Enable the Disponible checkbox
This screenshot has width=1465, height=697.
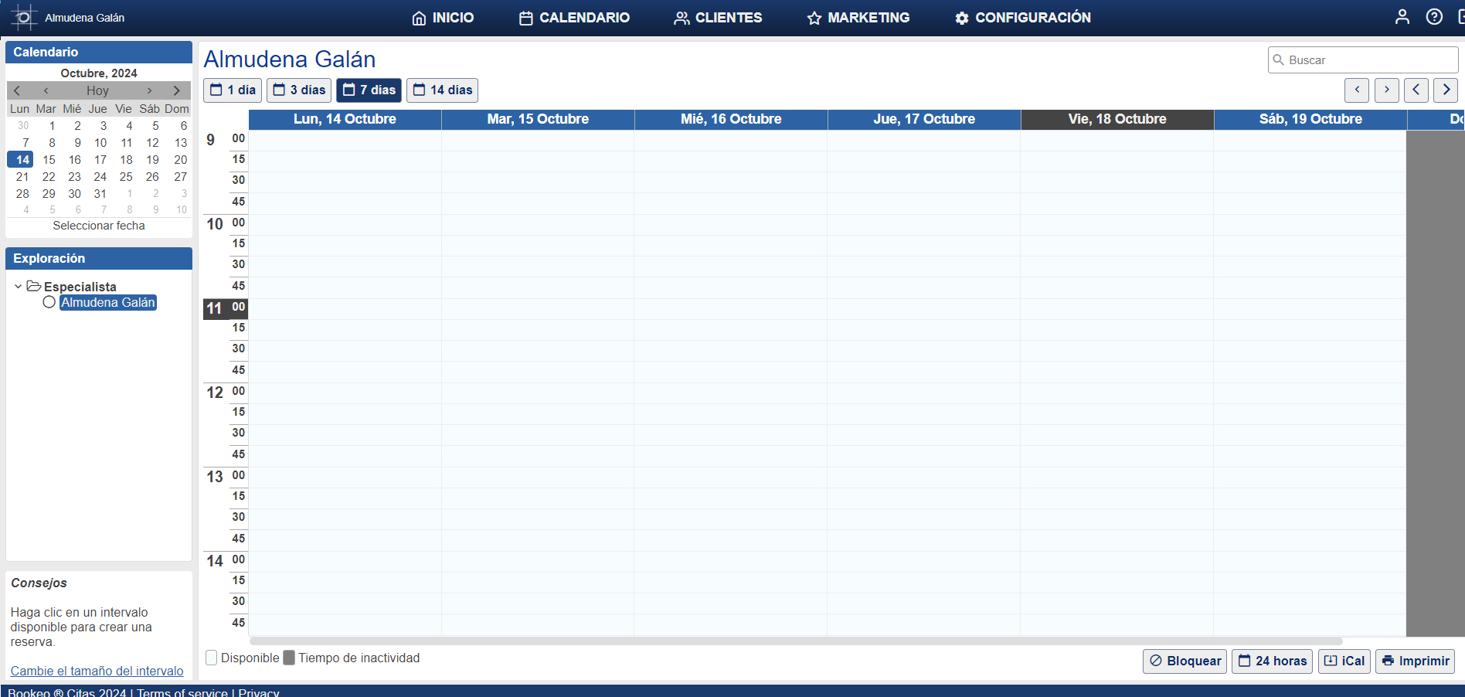(x=210, y=658)
